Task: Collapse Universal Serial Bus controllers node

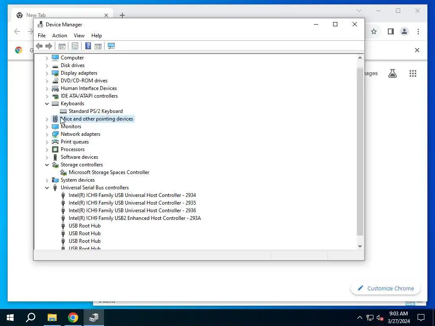Action: click(47, 188)
